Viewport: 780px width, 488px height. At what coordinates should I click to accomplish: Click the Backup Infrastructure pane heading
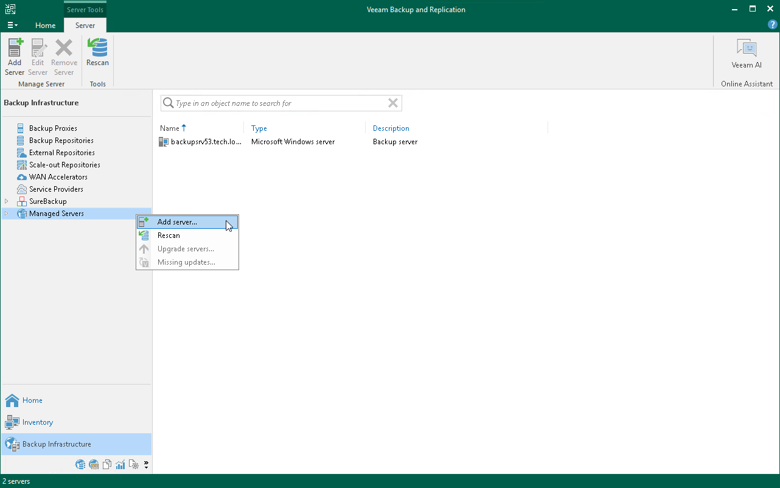41,103
